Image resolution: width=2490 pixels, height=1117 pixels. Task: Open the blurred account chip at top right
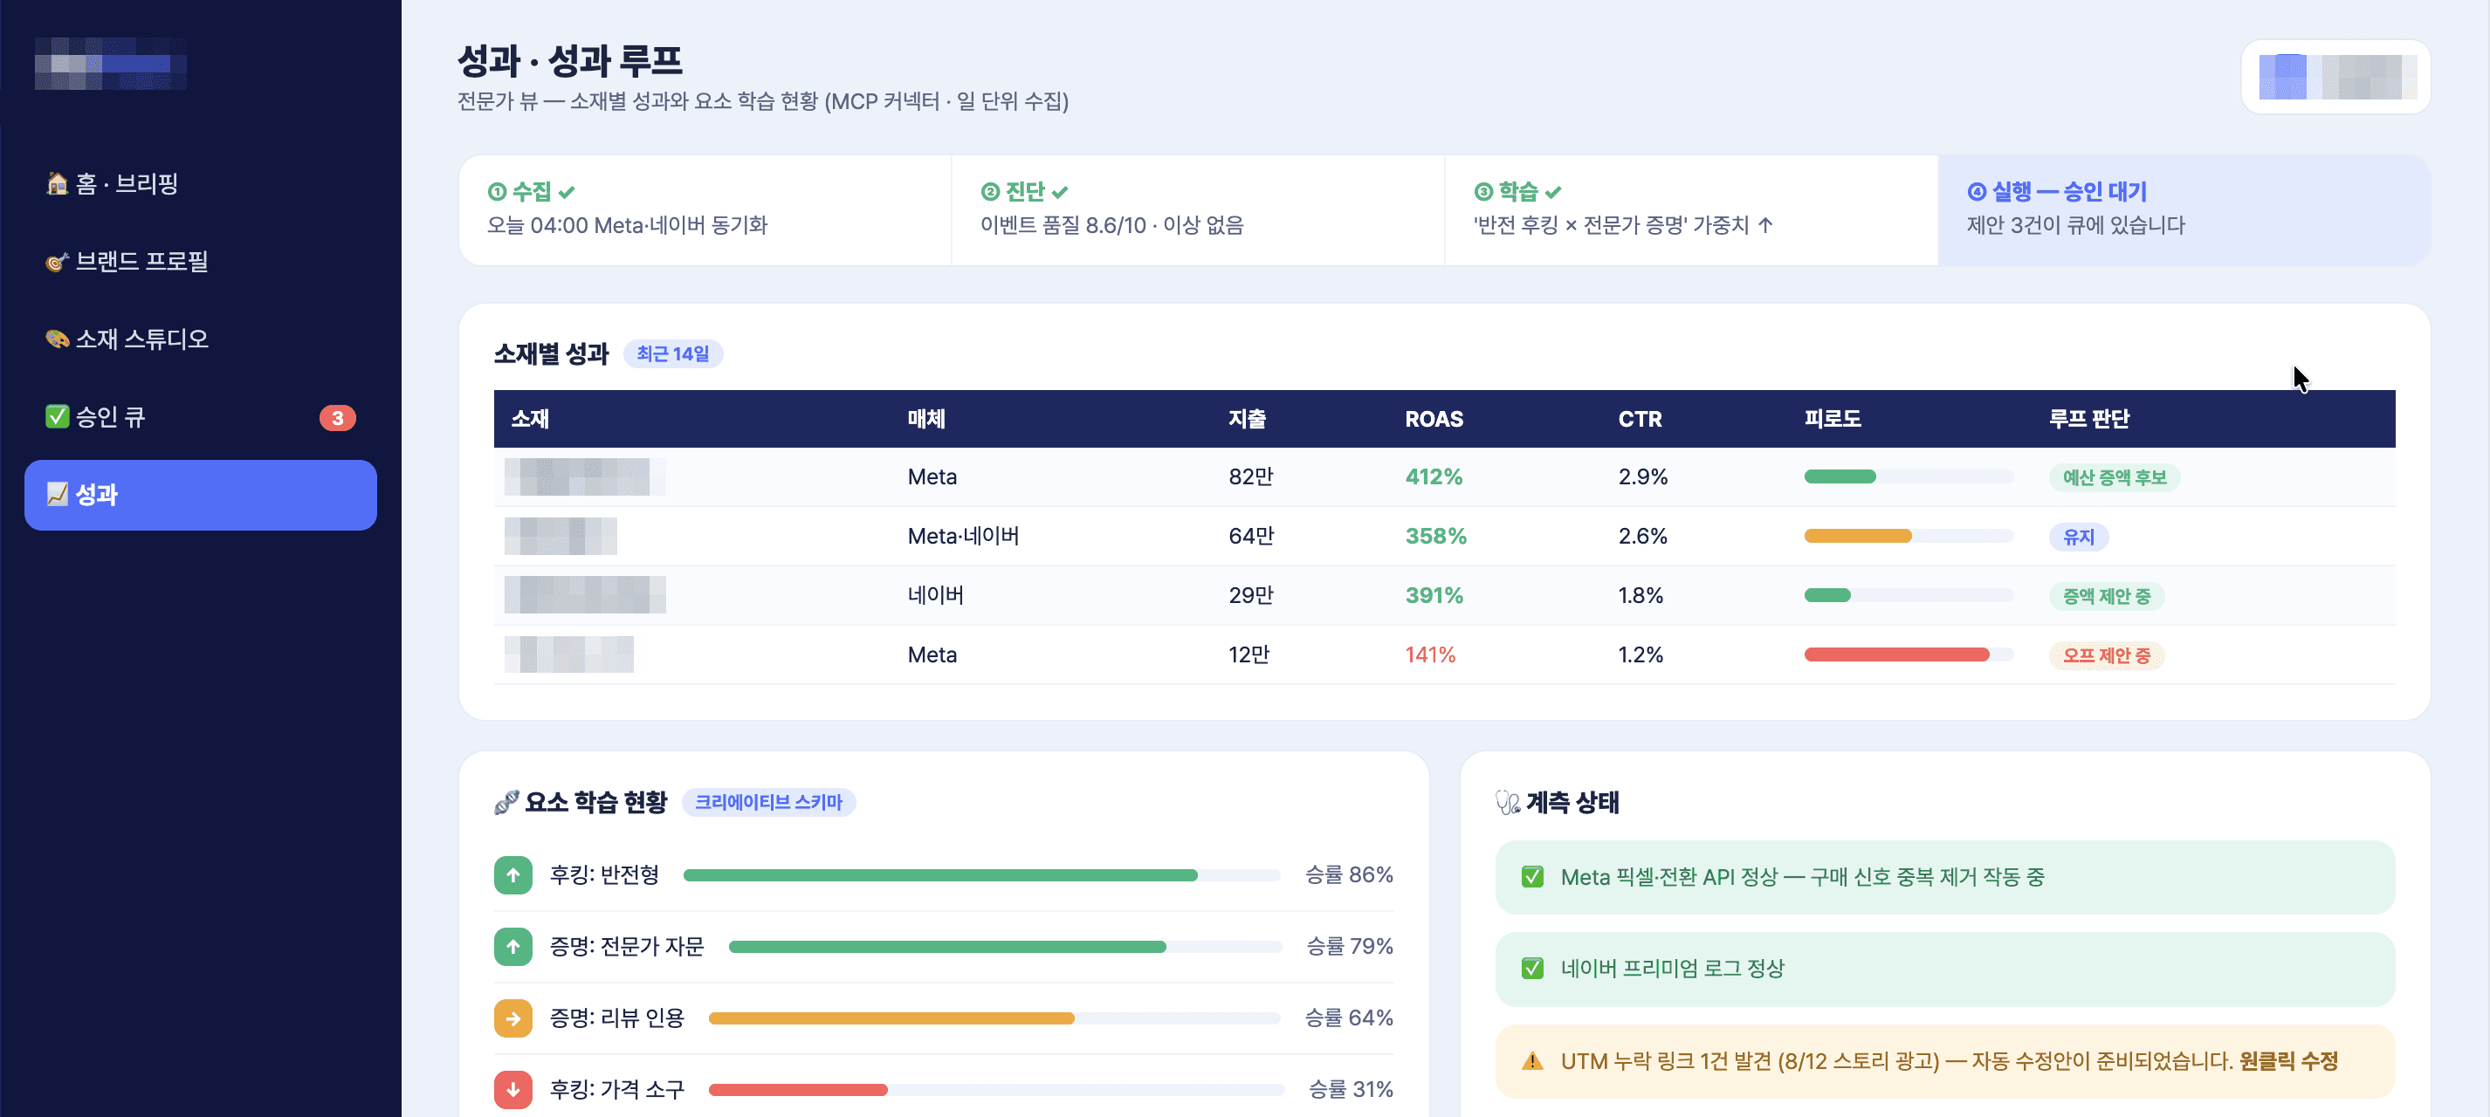[2335, 78]
